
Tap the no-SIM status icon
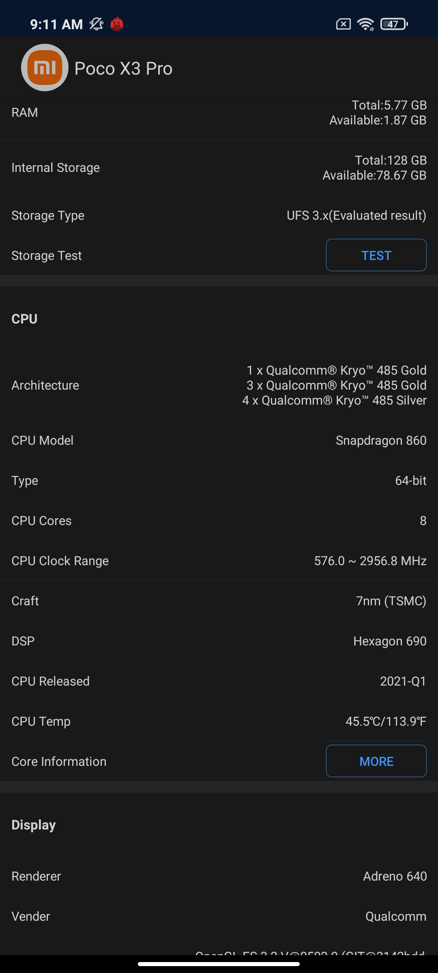coord(343,24)
